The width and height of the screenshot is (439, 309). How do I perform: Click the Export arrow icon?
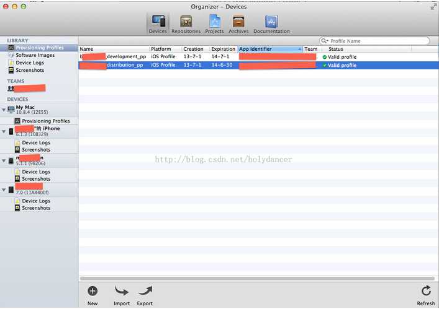[x=145, y=291]
